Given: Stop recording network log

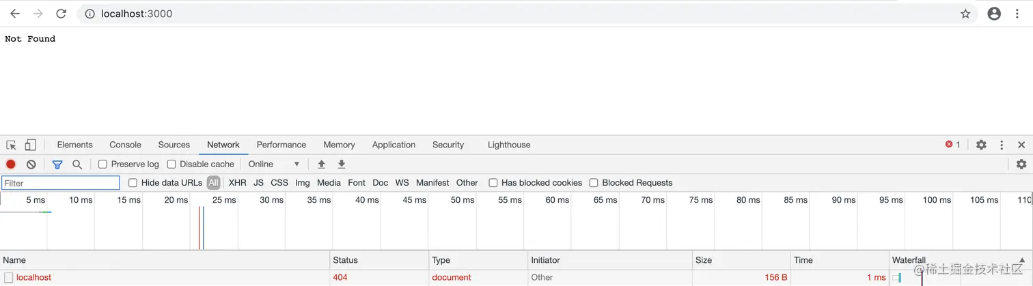Looking at the screenshot, I should [x=11, y=164].
